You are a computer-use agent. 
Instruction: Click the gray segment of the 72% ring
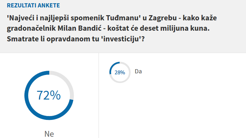click(x=67, y=80)
